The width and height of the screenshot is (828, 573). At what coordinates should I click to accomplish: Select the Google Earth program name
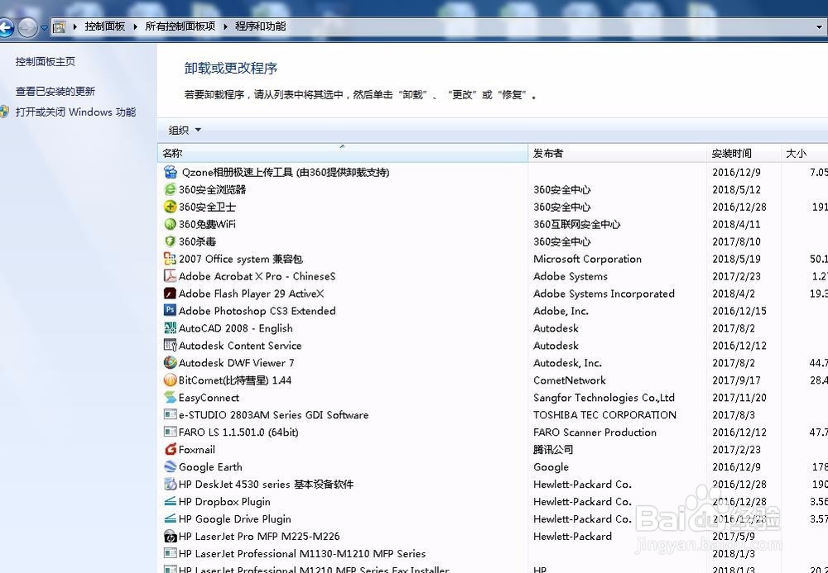tap(210, 467)
